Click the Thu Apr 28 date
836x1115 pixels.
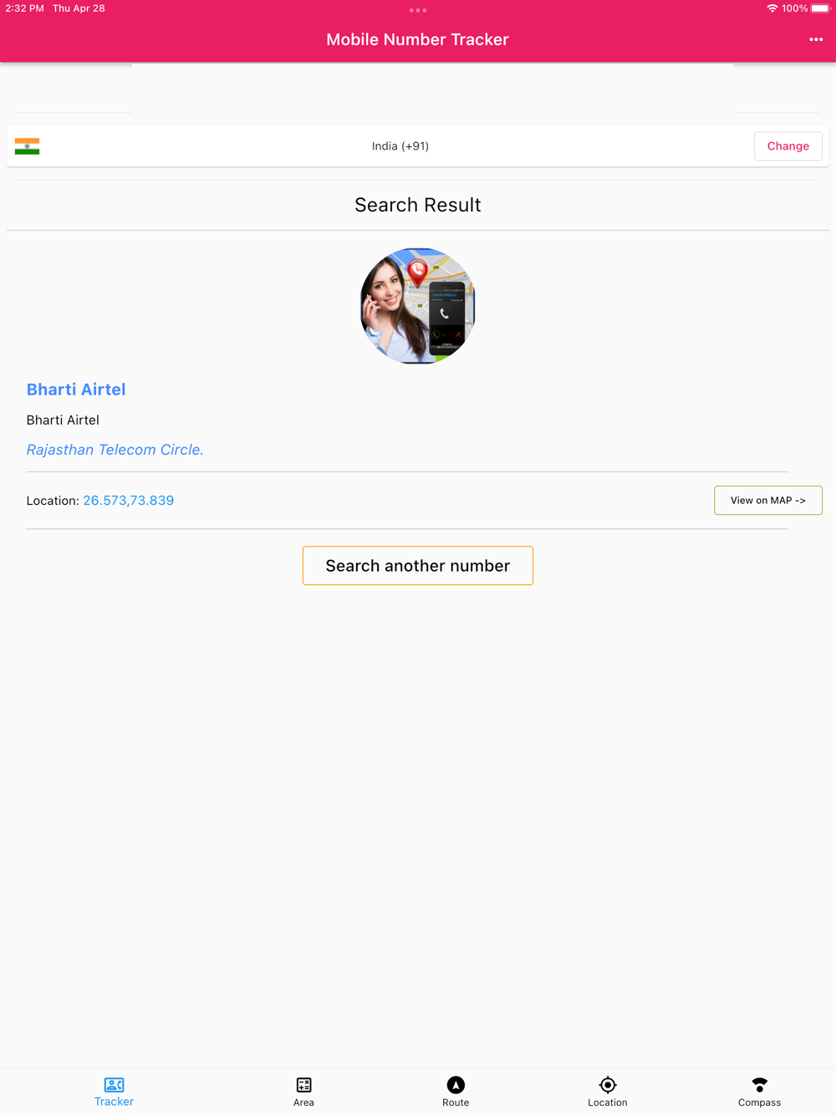79,8
